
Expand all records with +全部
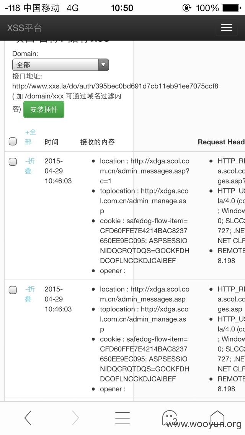tap(31, 137)
